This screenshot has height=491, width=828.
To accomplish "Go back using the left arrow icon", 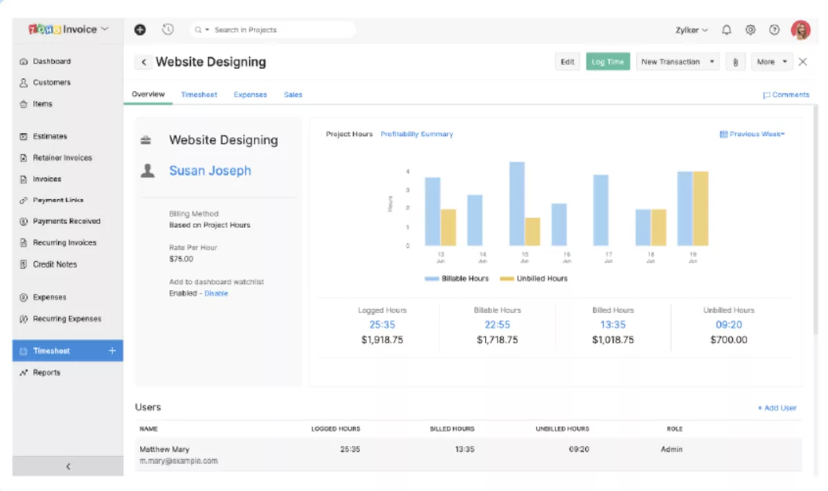I will click(x=144, y=62).
